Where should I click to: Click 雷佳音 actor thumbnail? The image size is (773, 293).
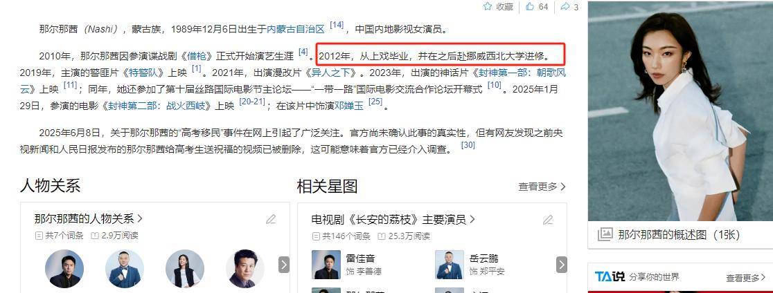[x=326, y=265]
